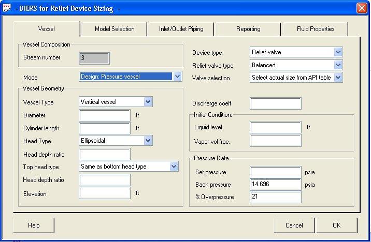
Task: Click the Stream number field
Action: [x=94, y=58]
